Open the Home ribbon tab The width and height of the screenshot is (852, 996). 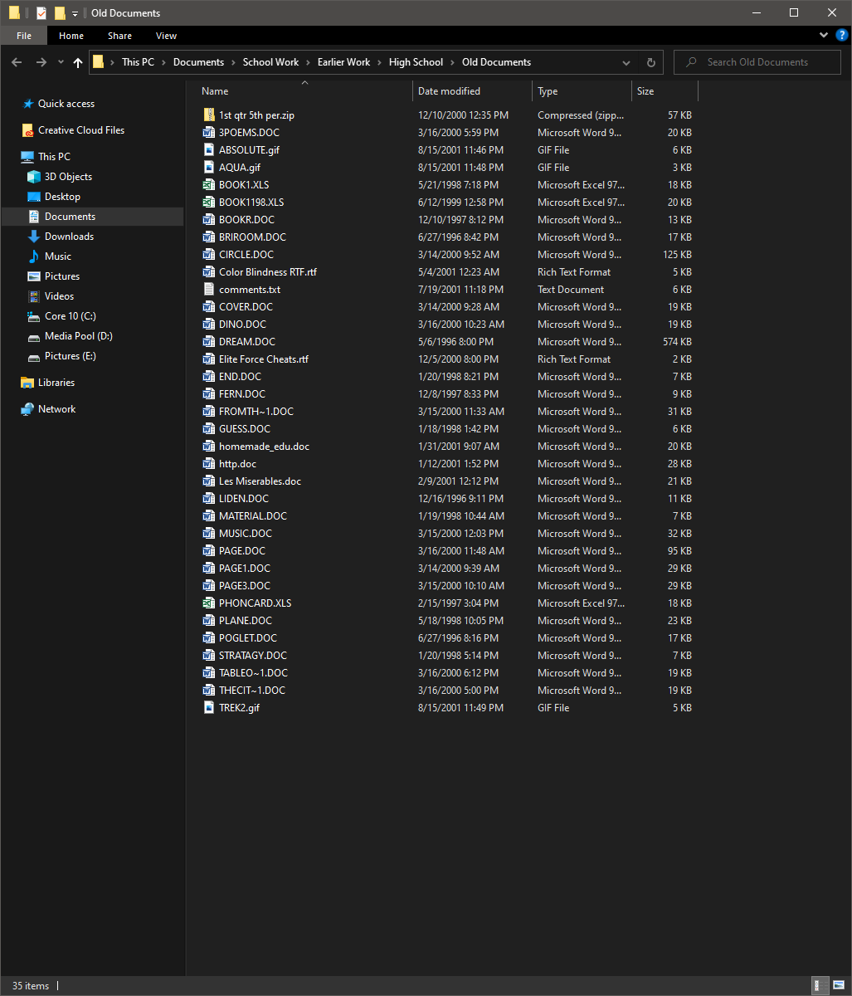coord(71,36)
